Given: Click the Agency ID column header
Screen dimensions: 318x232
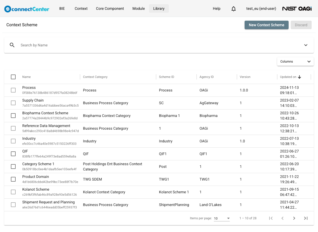Looking at the screenshot, I should (x=206, y=77).
